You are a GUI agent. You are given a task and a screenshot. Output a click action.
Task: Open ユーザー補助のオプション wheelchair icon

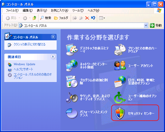[120, 98]
